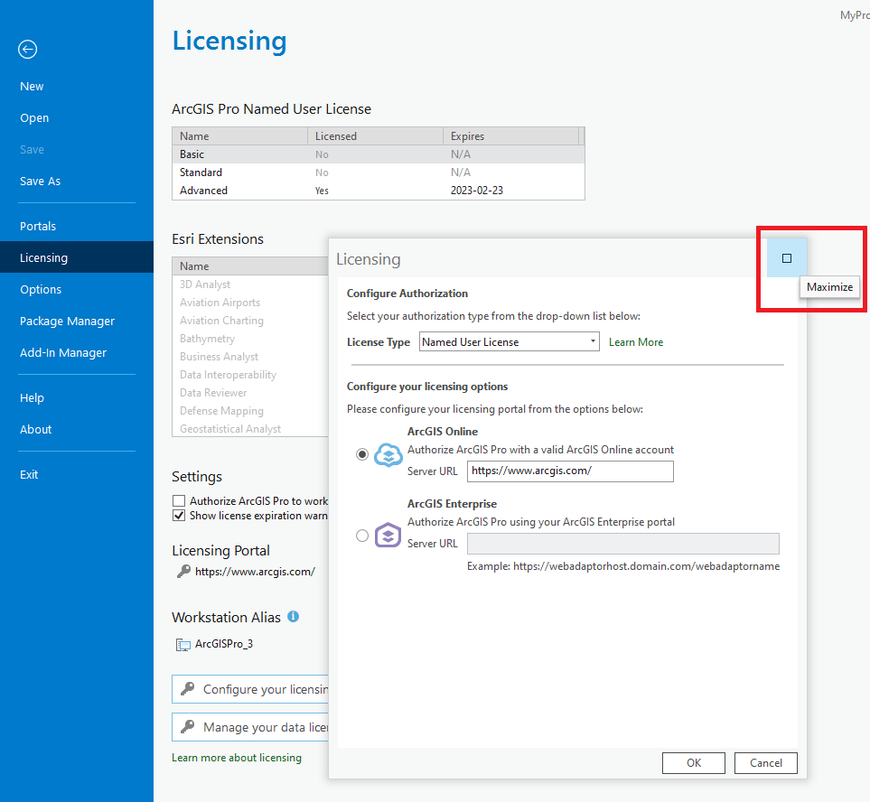Select the ArcGIS Enterprise radio button
870x802 pixels.
coord(362,536)
